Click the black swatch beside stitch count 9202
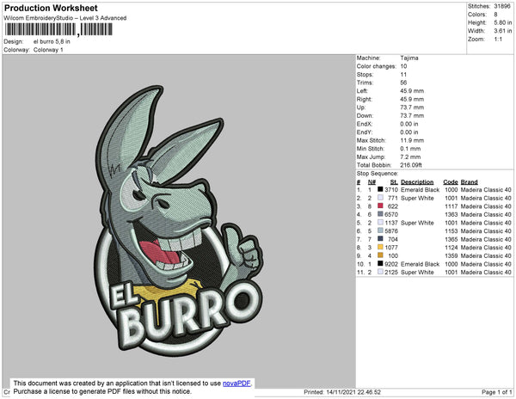Viewport: 516px width, 399px height. coord(380,263)
